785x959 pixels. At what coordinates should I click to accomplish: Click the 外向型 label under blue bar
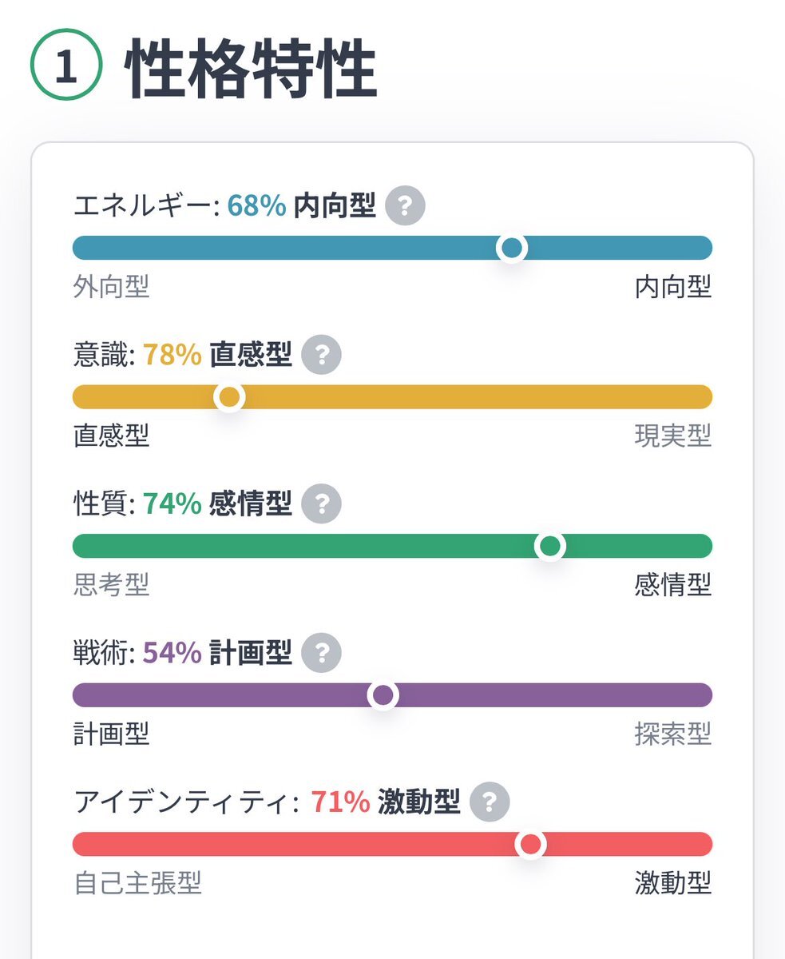[x=111, y=286]
